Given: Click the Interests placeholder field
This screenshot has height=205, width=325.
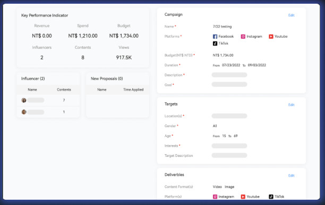Looking at the screenshot, I should [x=229, y=146].
